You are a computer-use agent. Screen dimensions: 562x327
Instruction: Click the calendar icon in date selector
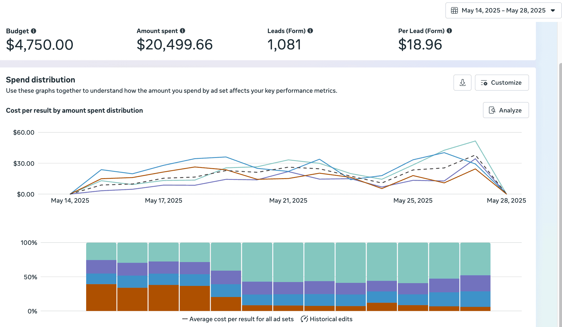coord(454,11)
